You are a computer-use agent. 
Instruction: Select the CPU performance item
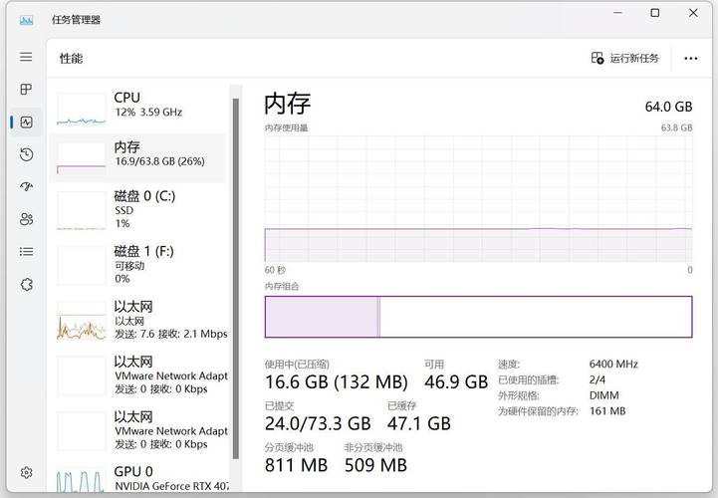140,106
